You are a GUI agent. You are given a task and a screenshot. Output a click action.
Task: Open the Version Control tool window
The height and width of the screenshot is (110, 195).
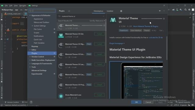tap(12, 102)
